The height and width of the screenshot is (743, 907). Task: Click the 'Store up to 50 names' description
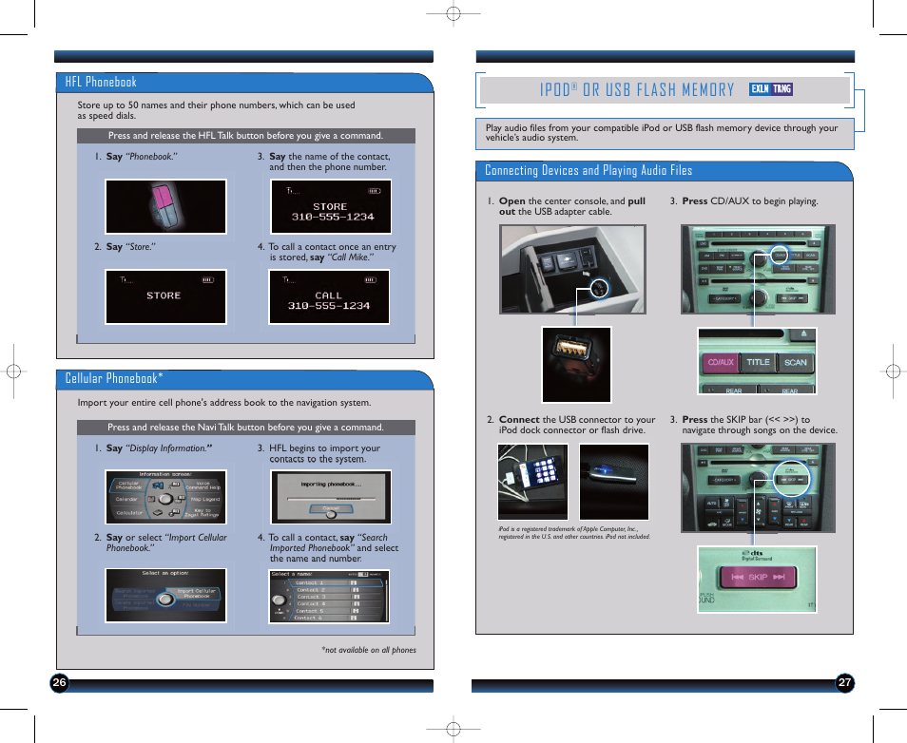[x=217, y=110]
